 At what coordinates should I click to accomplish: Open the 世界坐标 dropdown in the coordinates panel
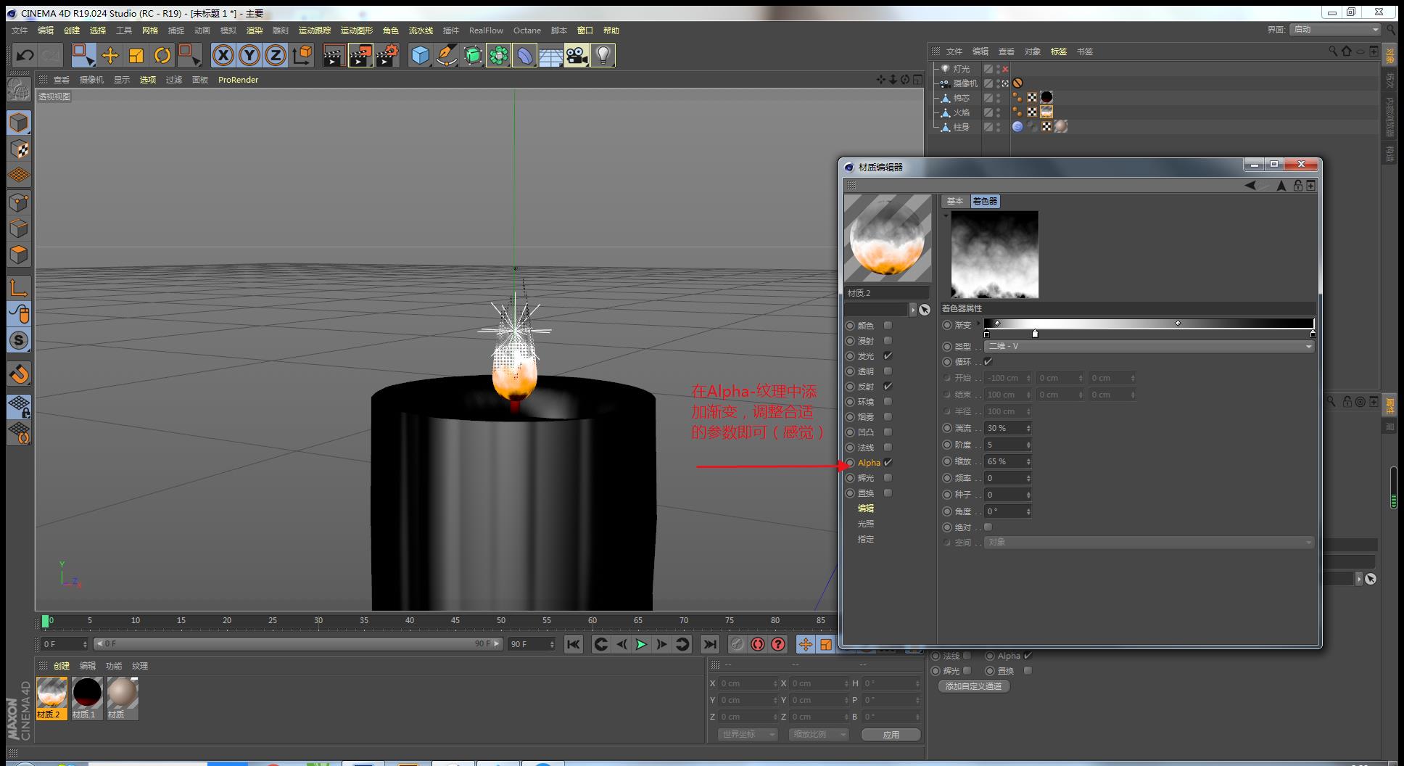tap(748, 734)
